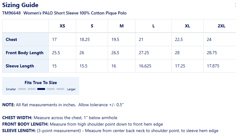Select the S size column header
The width and height of the screenshot is (236, 137).
(92, 26)
